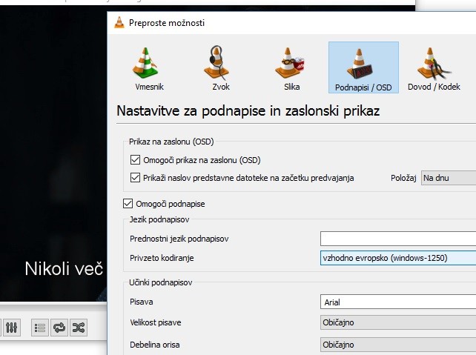Toggle the 'Omogoči podnapise' checkbox
This screenshot has height=355, width=476.
pos(128,204)
